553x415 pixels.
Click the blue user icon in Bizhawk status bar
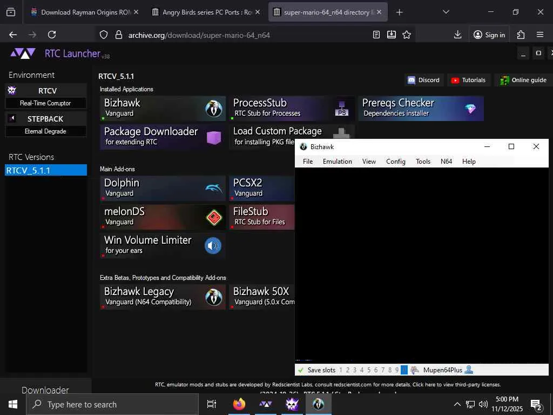469,370
